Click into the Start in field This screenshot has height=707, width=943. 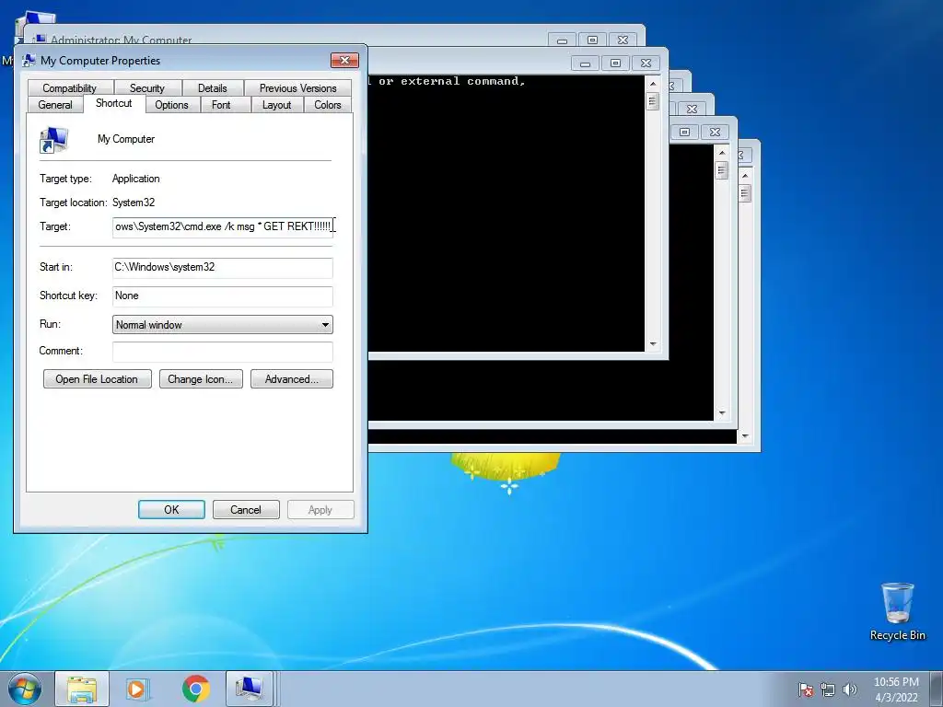coord(223,268)
